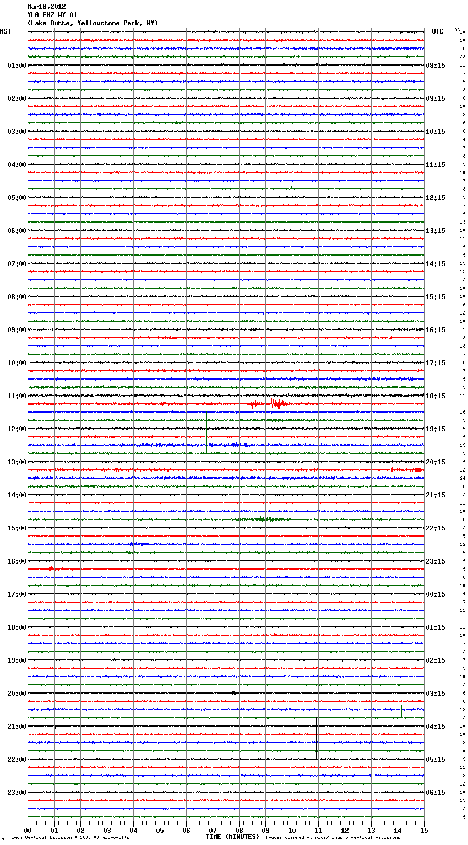The image size is (468, 845).
Task: Click the "15:00" MST hour label
Action: point(17,528)
